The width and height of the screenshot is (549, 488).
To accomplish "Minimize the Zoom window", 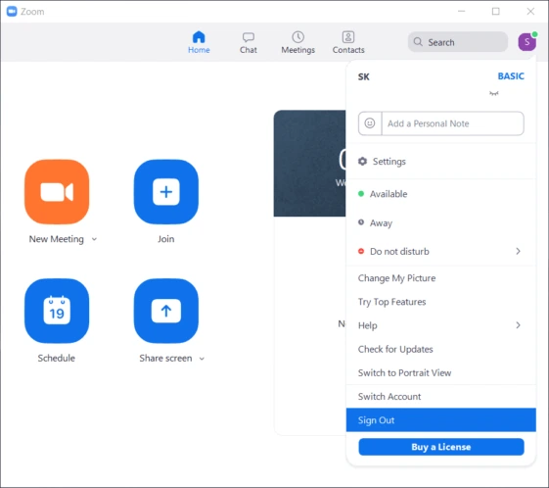I will pos(462,12).
